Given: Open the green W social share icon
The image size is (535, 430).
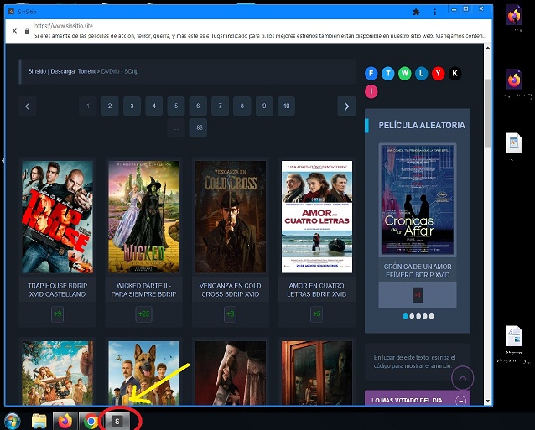Looking at the screenshot, I should click(405, 73).
